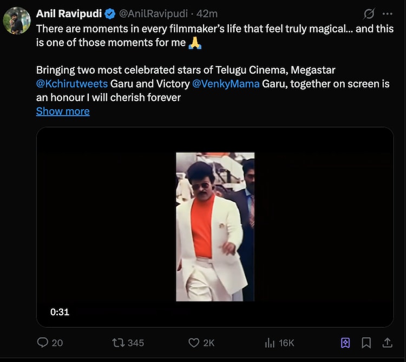Image resolution: width=406 pixels, height=362 pixels.
Task: Share the post with the upload-arrow icon
Action: pyautogui.click(x=387, y=343)
